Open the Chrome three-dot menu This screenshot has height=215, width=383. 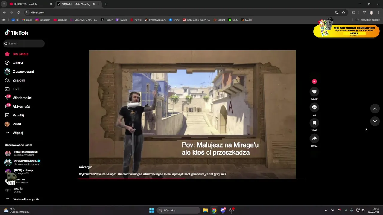tap(379, 13)
